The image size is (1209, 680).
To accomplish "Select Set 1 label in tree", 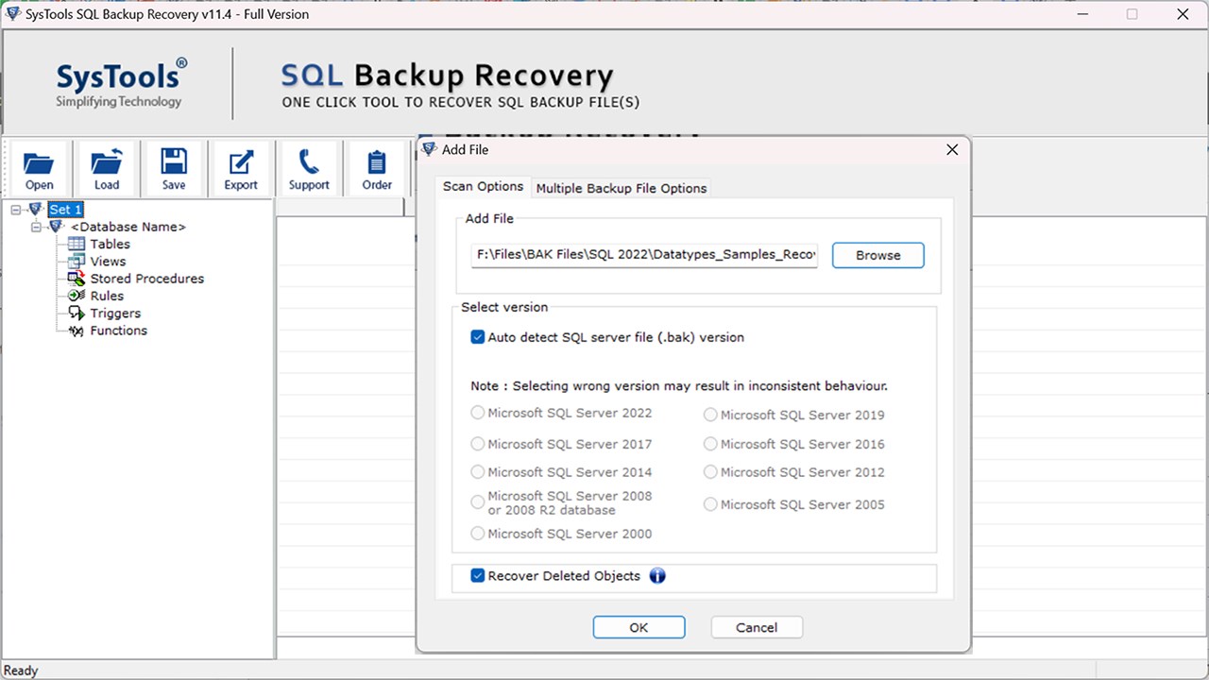I will [65, 210].
